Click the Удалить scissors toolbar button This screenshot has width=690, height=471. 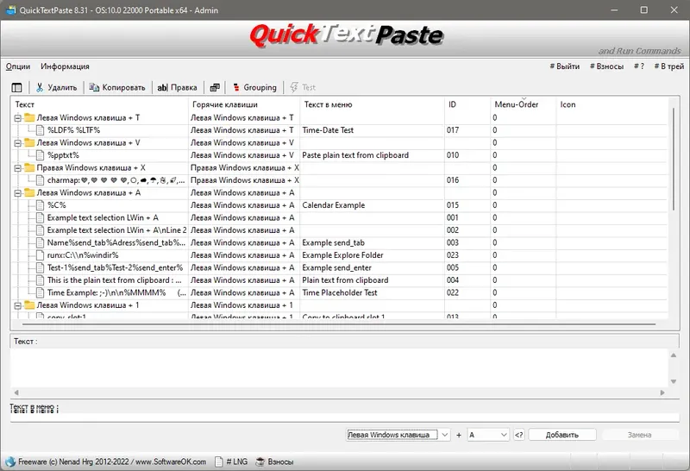(x=56, y=88)
